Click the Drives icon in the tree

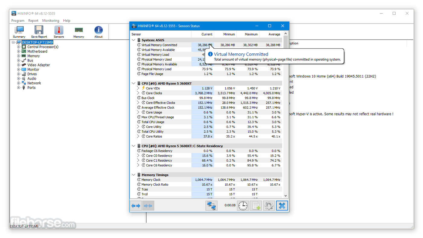point(24,74)
